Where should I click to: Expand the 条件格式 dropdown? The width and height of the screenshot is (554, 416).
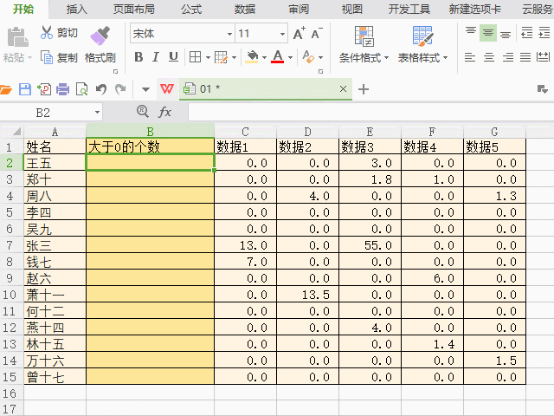364,58
